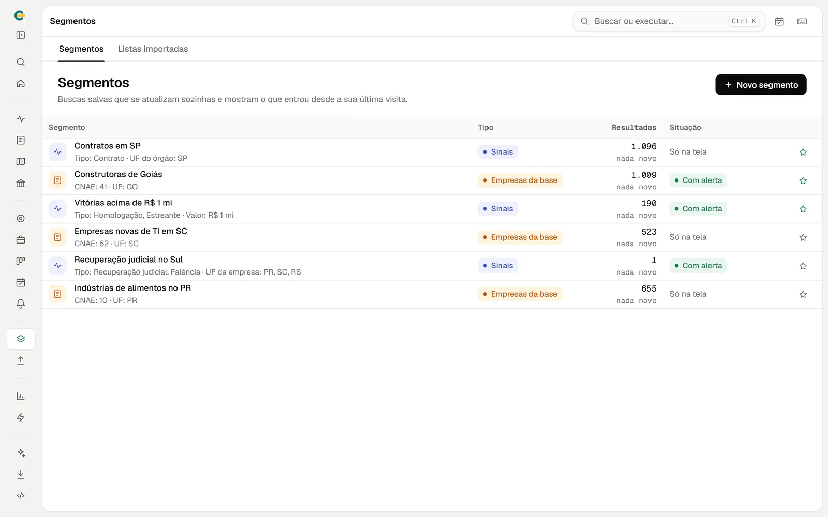Viewport: 828px width, 517px height.
Task: Switch to the Listas importadas tab
Action: (153, 49)
